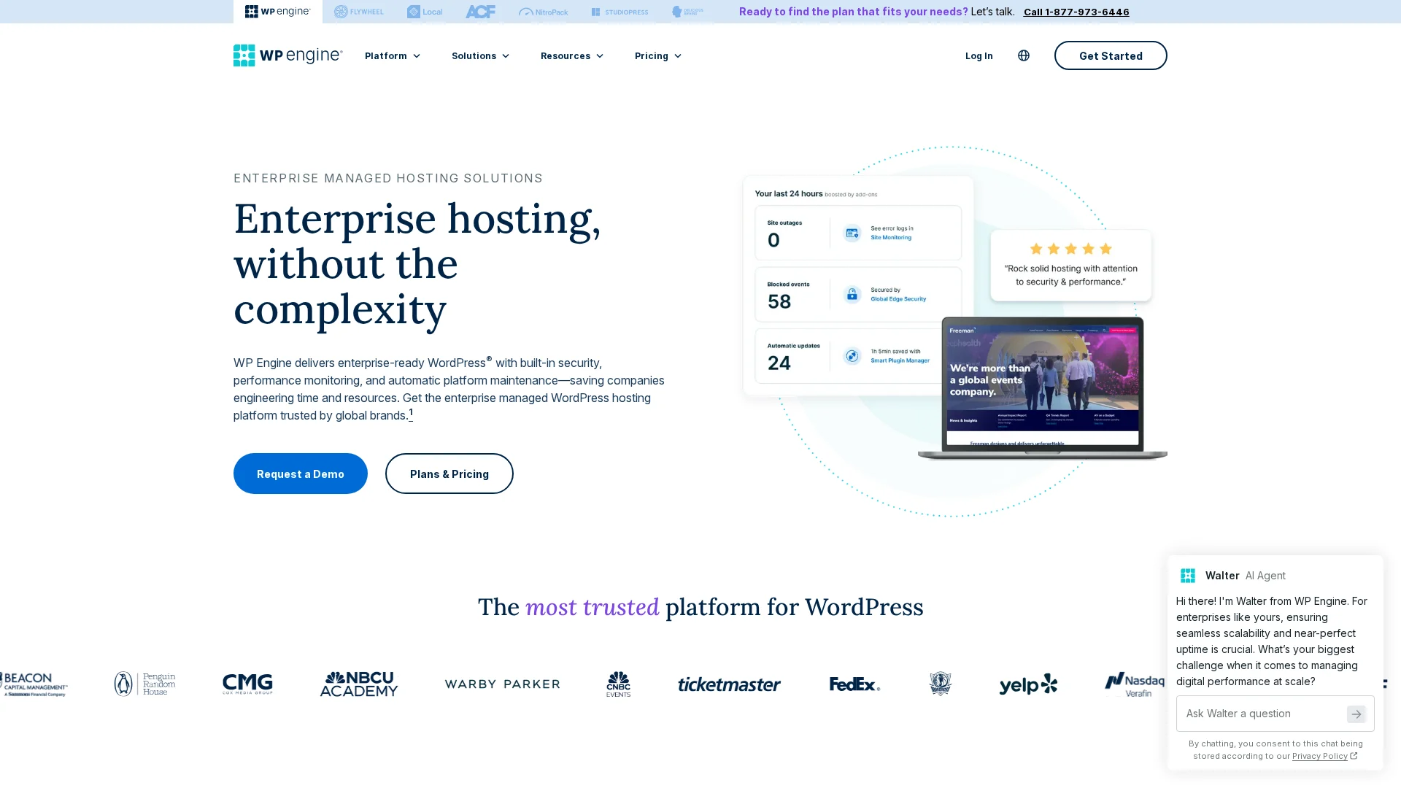This screenshot has width=1401, height=788.
Task: Click the NBCU Academy logo
Action: (x=359, y=684)
